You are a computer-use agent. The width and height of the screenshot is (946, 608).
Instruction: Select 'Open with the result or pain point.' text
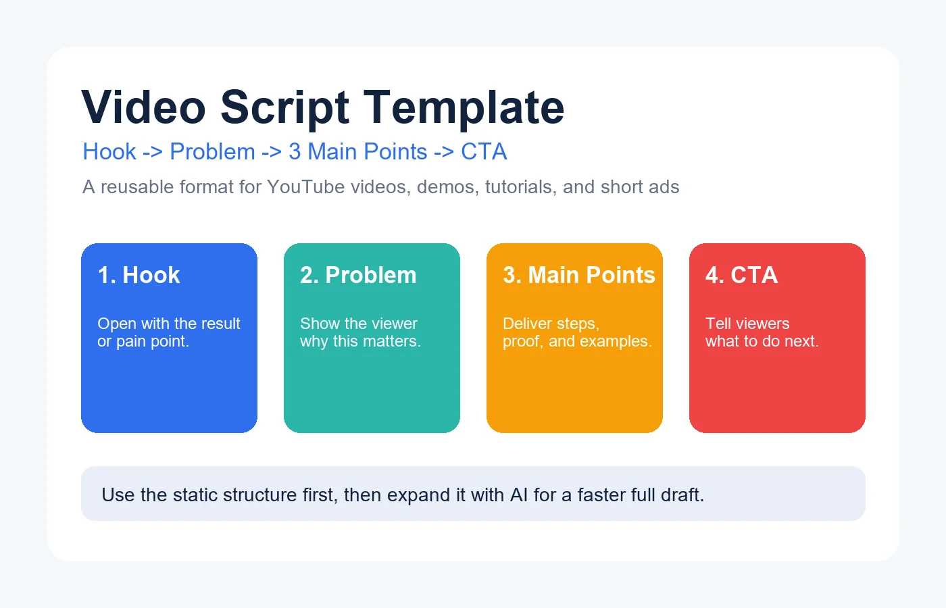tap(169, 332)
